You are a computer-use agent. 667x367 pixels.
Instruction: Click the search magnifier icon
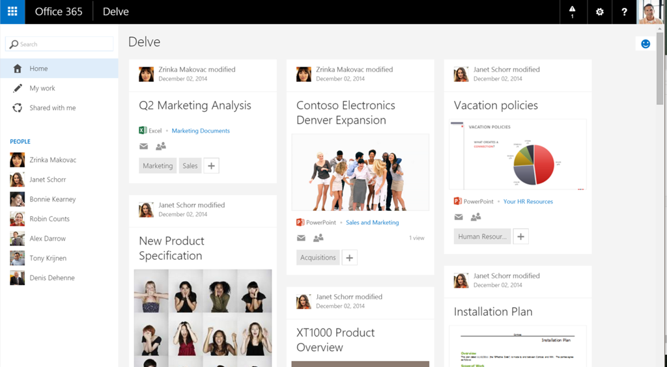14,44
